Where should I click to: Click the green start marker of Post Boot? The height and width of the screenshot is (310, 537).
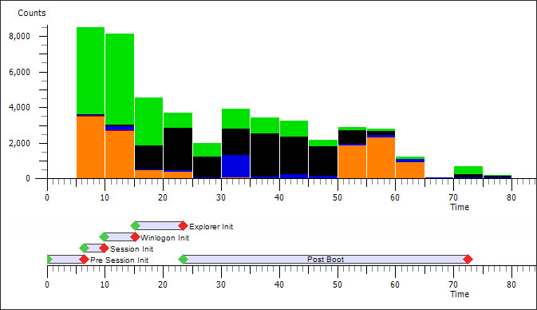[x=184, y=259]
